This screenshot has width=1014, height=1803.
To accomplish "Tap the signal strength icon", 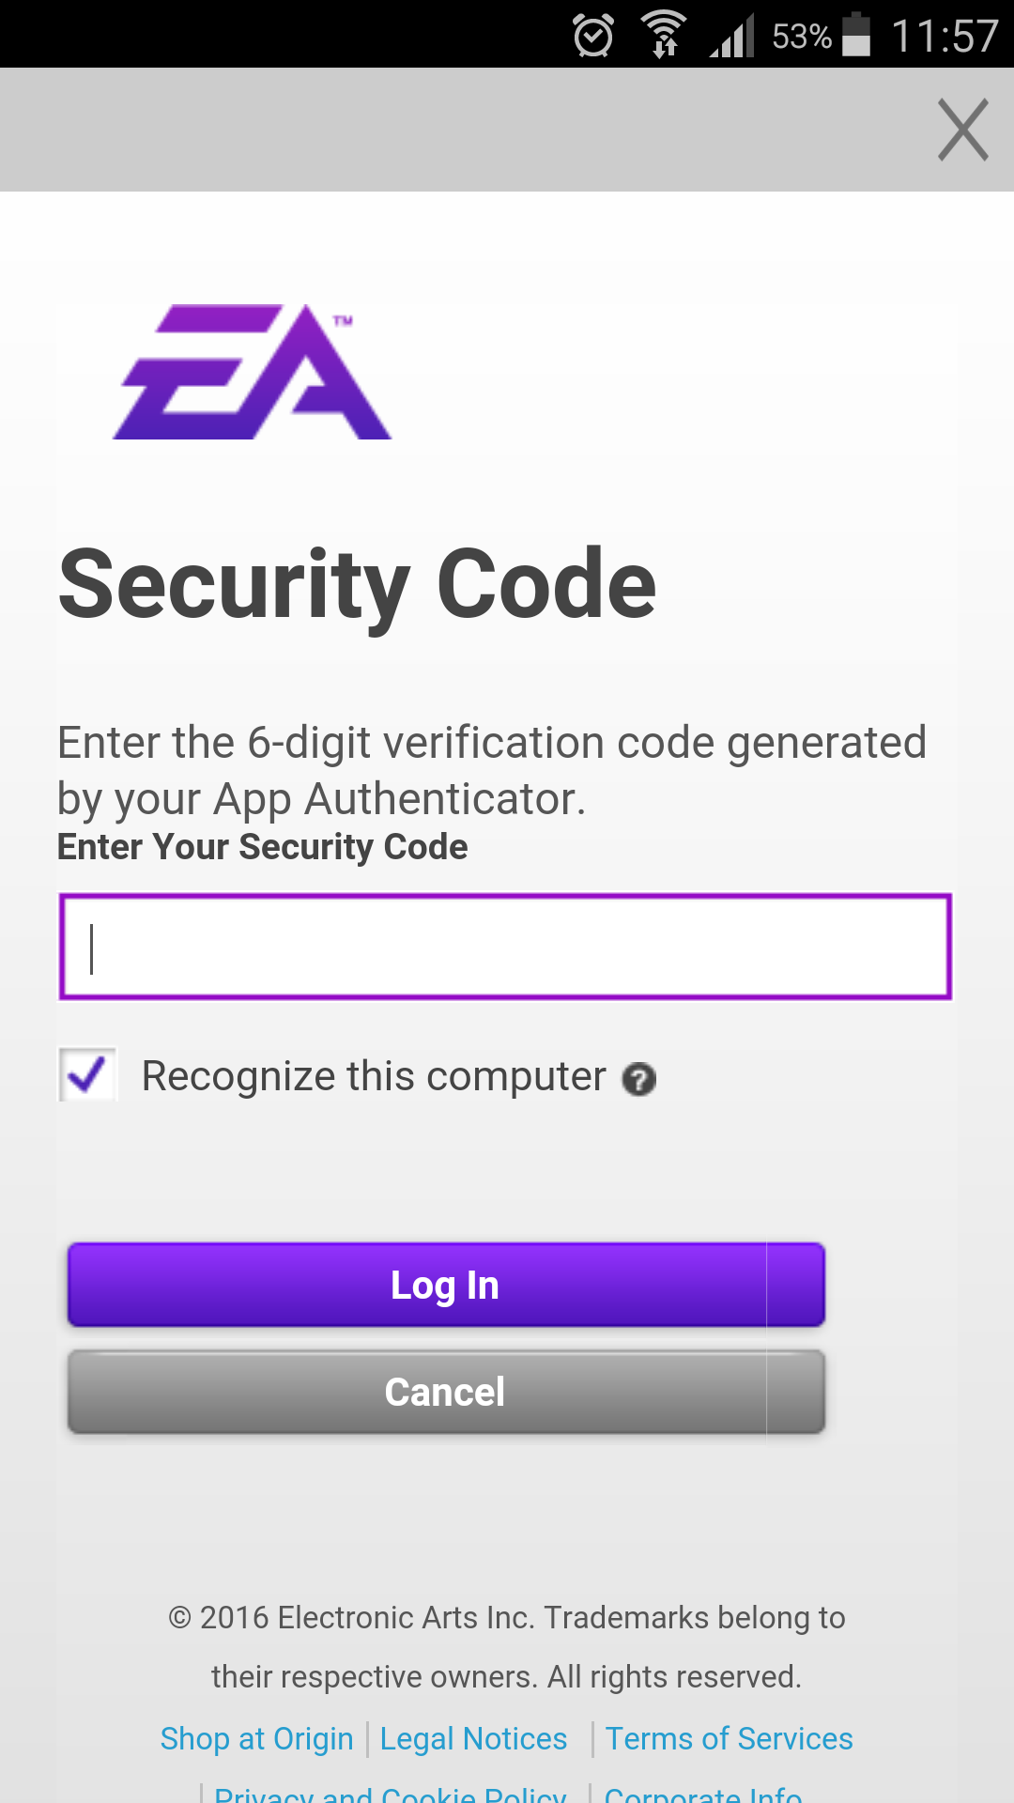I will (732, 36).
